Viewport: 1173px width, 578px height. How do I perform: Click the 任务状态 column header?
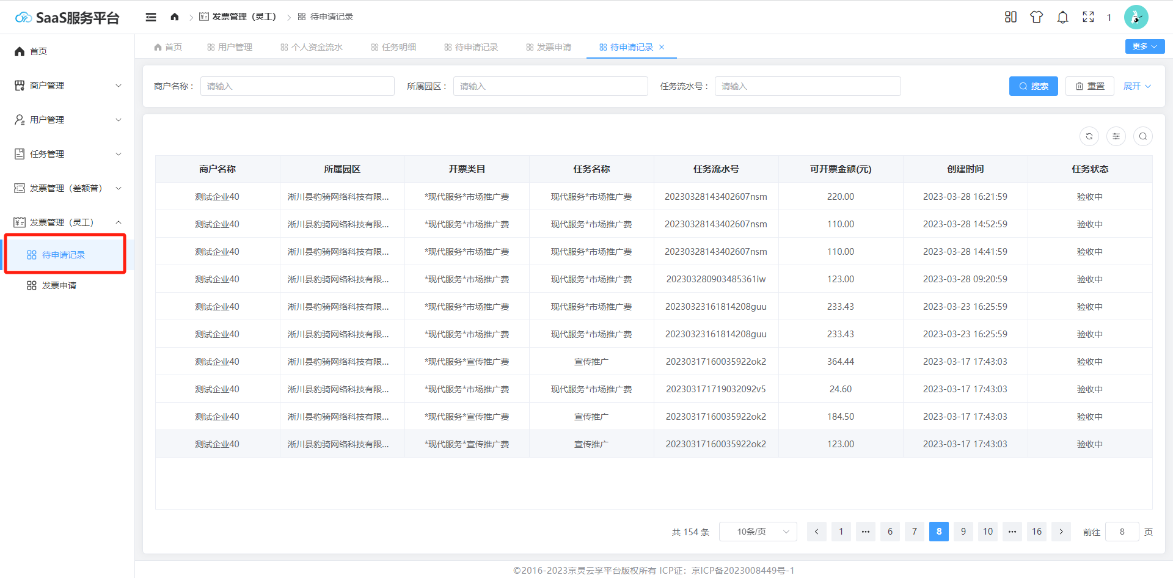(x=1090, y=169)
